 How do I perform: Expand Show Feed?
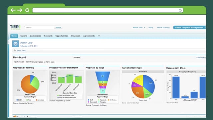click(x=20, y=51)
